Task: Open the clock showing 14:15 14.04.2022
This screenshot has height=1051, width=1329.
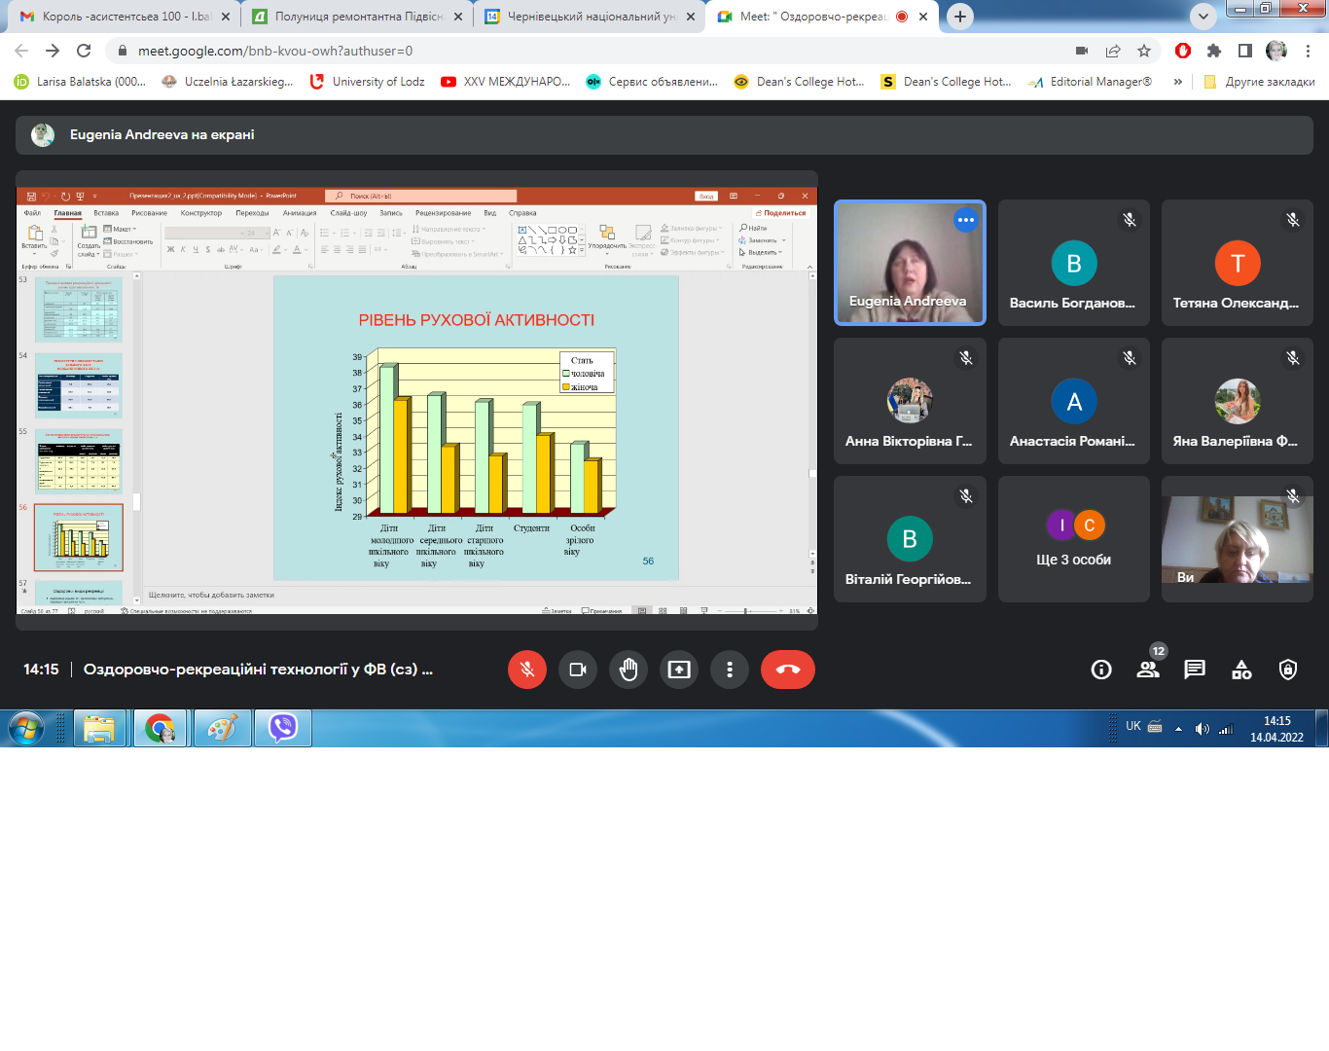Action: click(x=1276, y=729)
